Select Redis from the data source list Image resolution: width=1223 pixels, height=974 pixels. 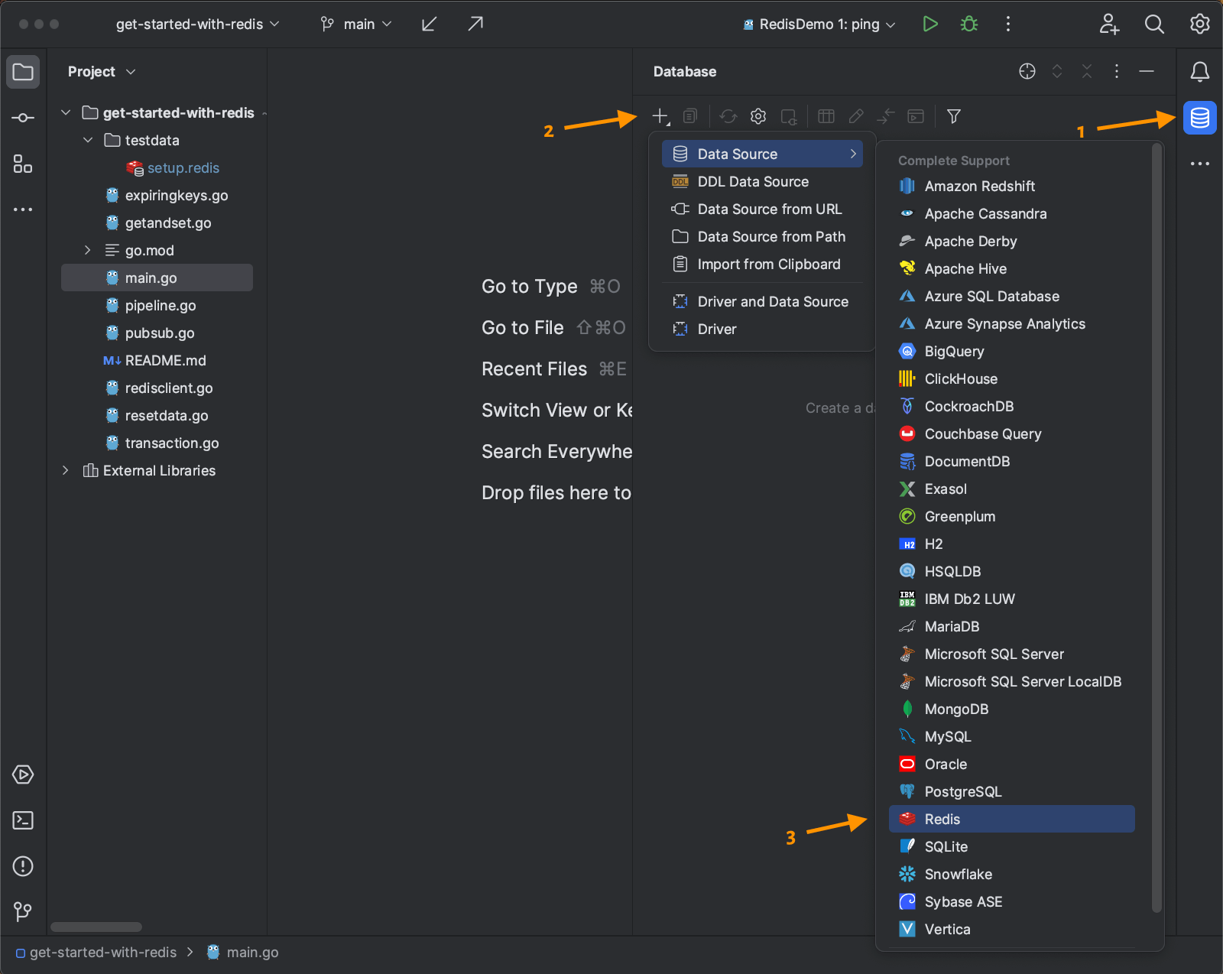pos(942,819)
